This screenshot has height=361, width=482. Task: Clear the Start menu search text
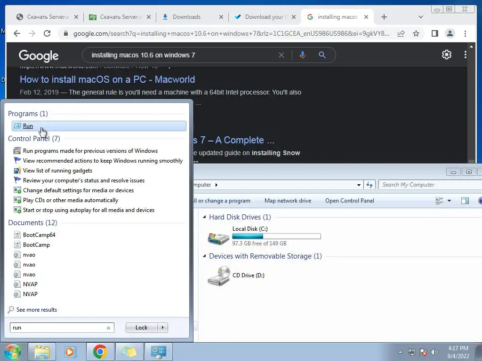[108, 328]
